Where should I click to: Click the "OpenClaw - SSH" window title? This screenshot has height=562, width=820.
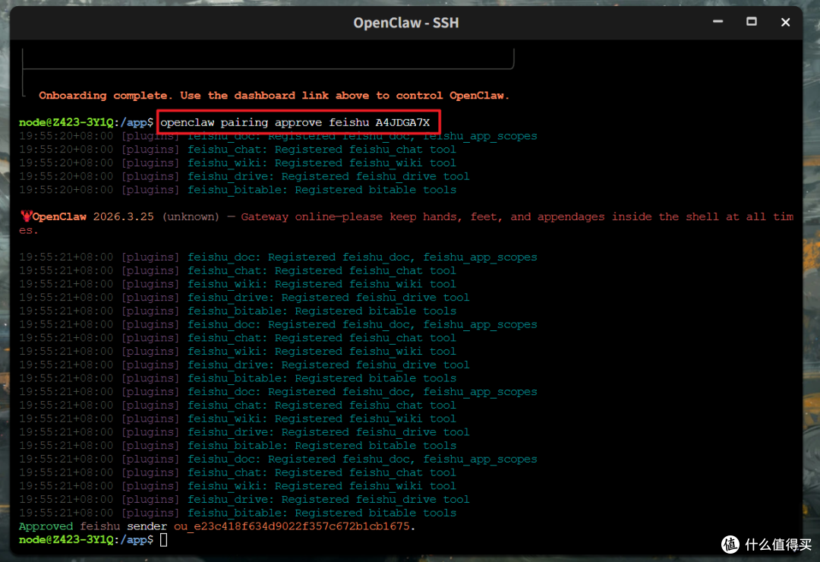point(405,23)
